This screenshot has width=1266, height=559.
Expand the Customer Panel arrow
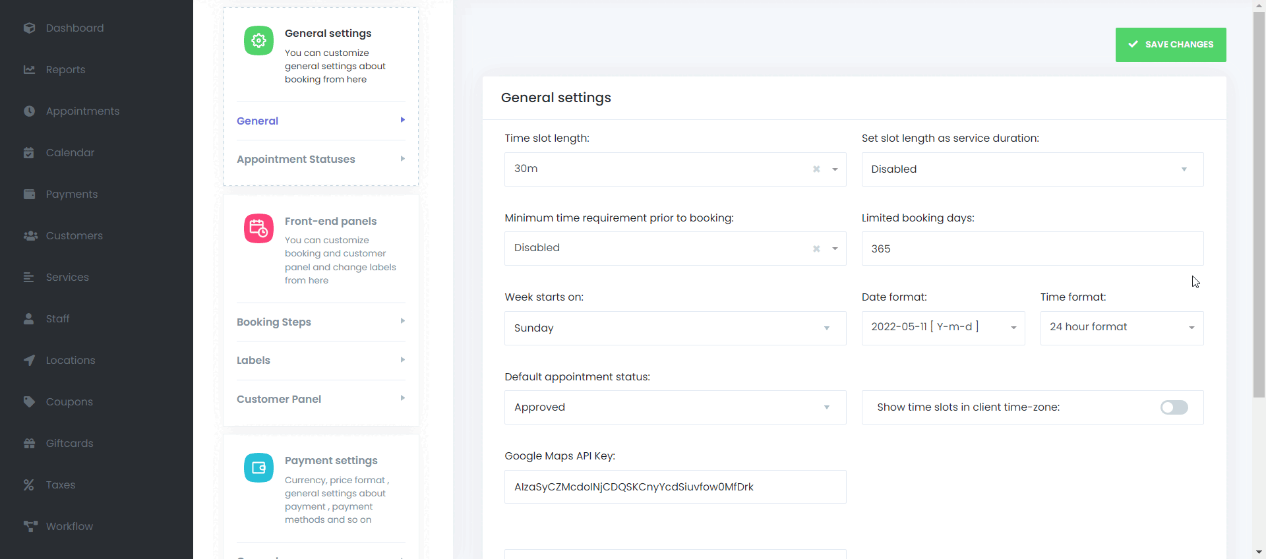pyautogui.click(x=402, y=398)
